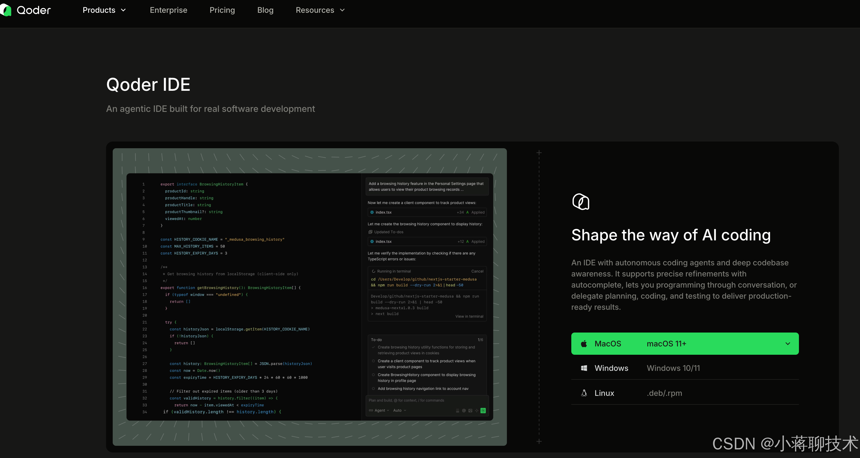Click the green stop button in chat input
Viewport: 860px width, 458px height.
click(483, 411)
